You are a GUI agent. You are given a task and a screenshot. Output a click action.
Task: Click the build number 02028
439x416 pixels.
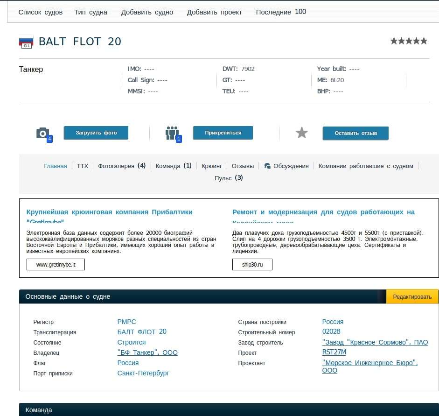pyautogui.click(x=331, y=331)
